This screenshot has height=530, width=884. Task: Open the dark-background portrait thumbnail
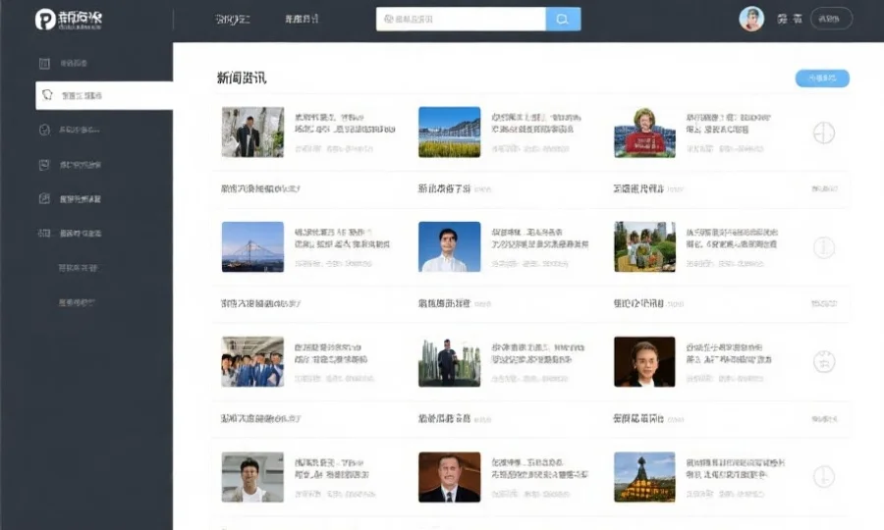pyautogui.click(x=644, y=361)
